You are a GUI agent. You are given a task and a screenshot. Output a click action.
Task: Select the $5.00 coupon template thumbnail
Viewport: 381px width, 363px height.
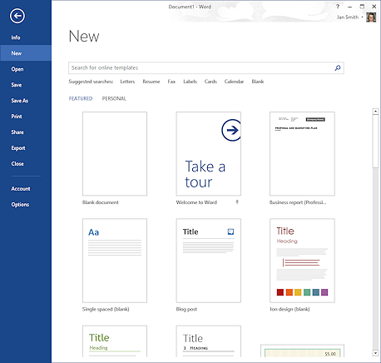(302, 351)
